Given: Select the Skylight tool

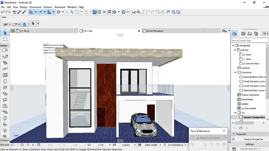Looking at the screenshot, I should 5,94.
